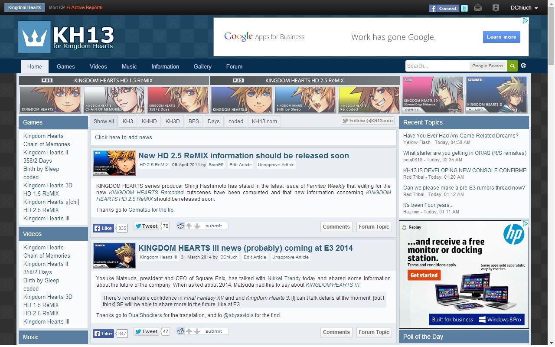Click the Kingdom Hearts top bar button
This screenshot has width=555, height=347.
pyautogui.click(x=25, y=8)
